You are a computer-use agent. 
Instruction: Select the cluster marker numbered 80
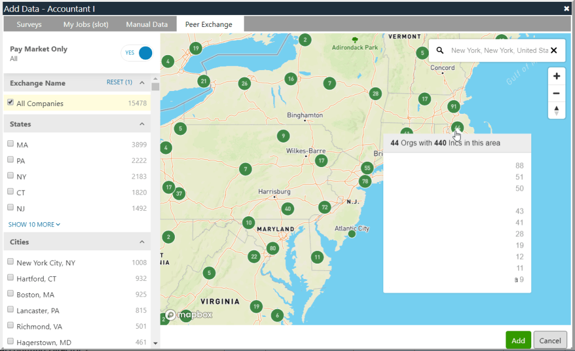pos(273,249)
